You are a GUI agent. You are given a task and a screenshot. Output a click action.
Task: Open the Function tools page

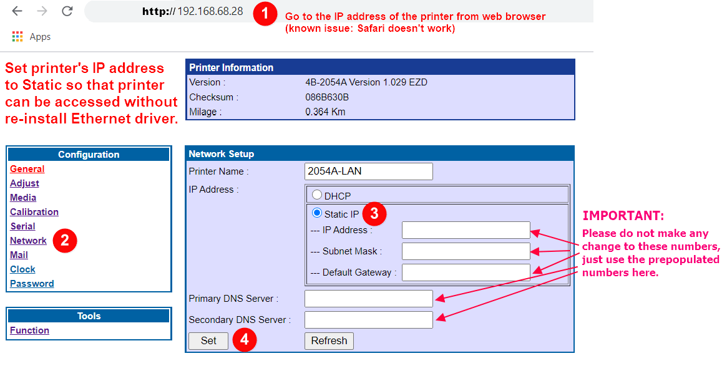coord(29,330)
